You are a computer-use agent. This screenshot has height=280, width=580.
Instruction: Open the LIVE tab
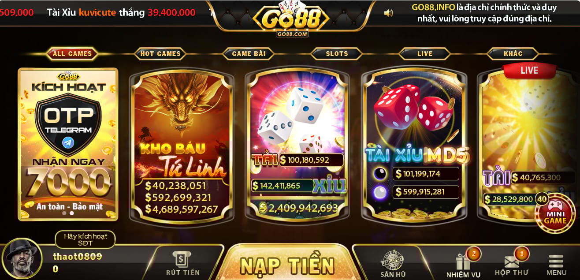[425, 54]
